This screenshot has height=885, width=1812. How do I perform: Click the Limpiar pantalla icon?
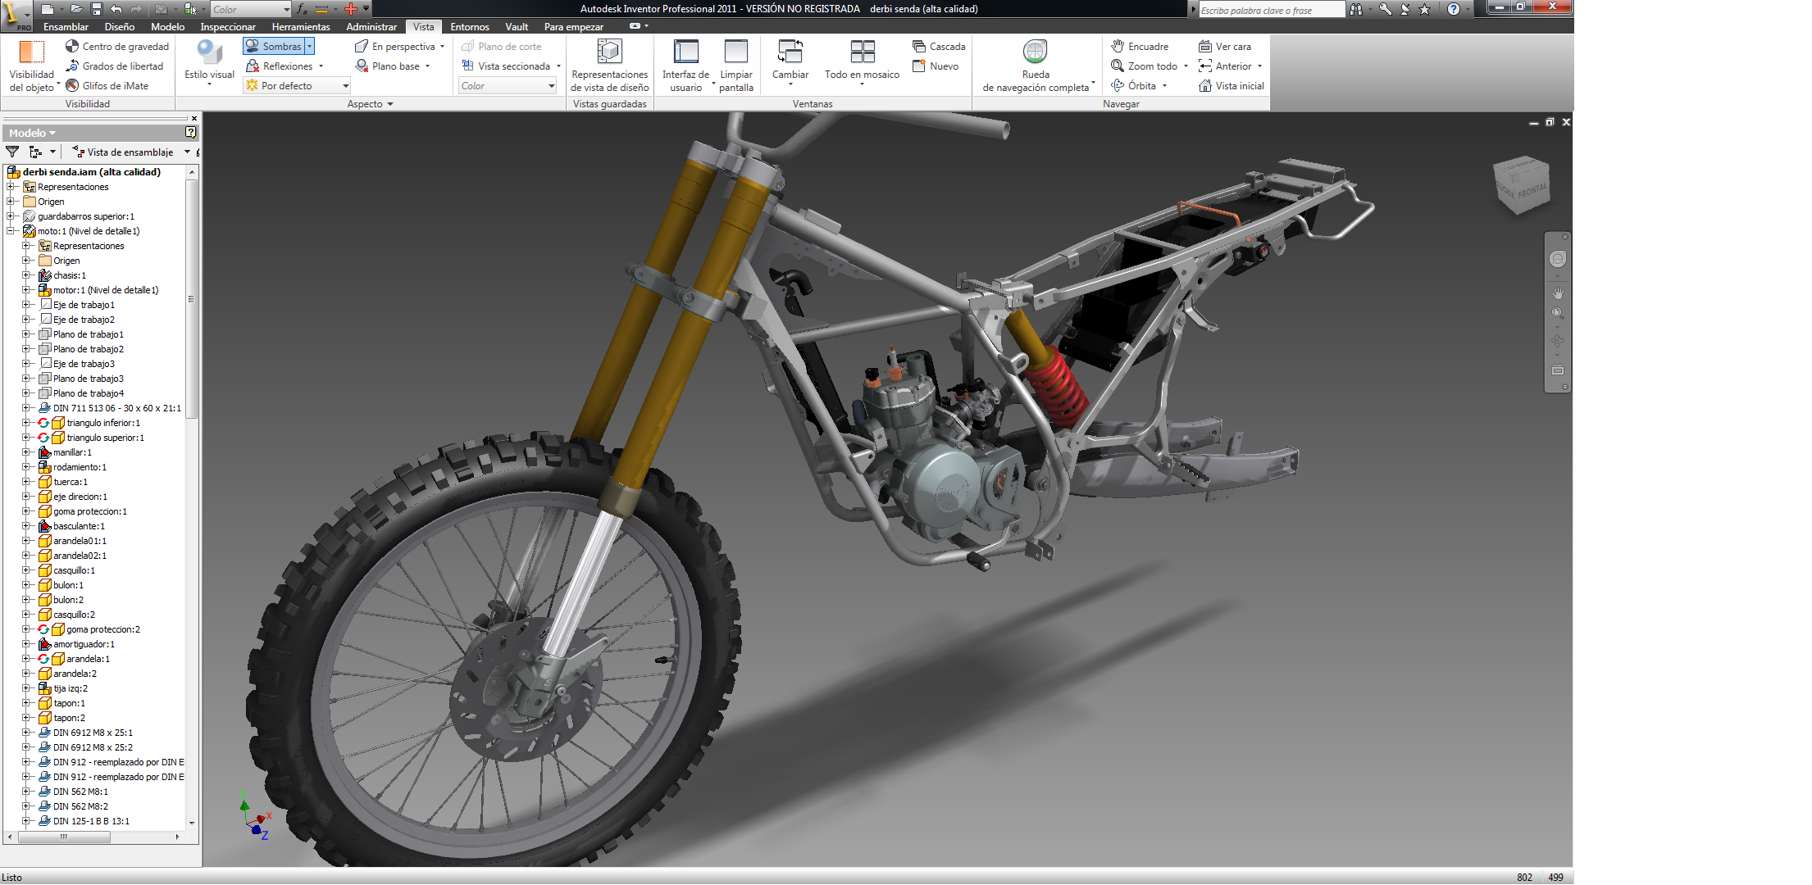(x=735, y=52)
